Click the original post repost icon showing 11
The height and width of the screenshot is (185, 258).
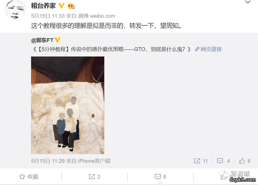tap(197, 161)
